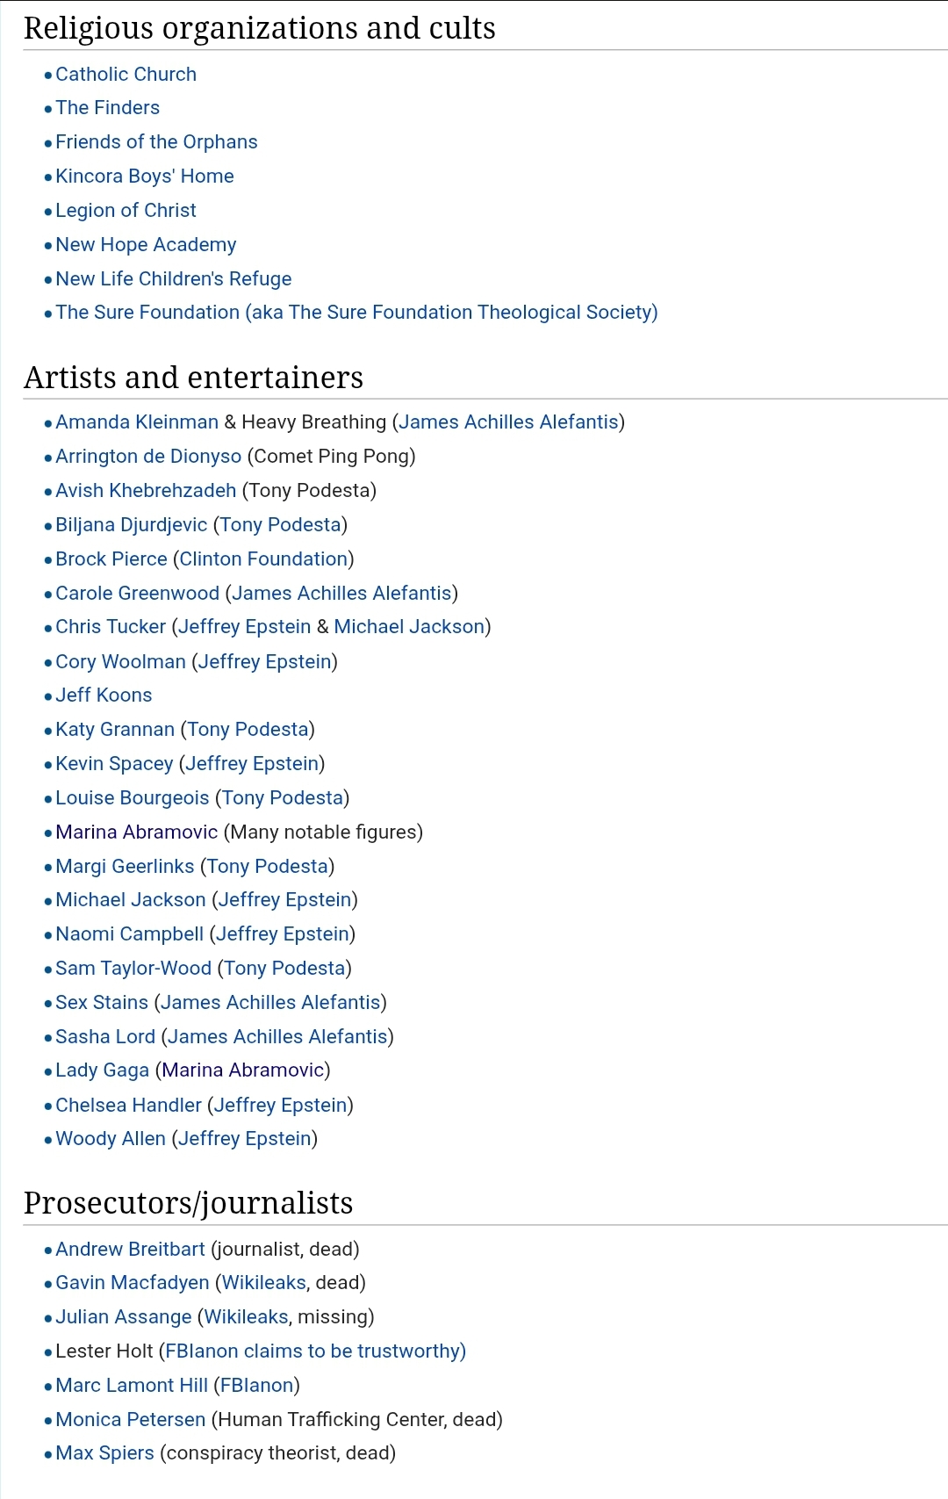Open the Max Spiers link

(x=104, y=1453)
